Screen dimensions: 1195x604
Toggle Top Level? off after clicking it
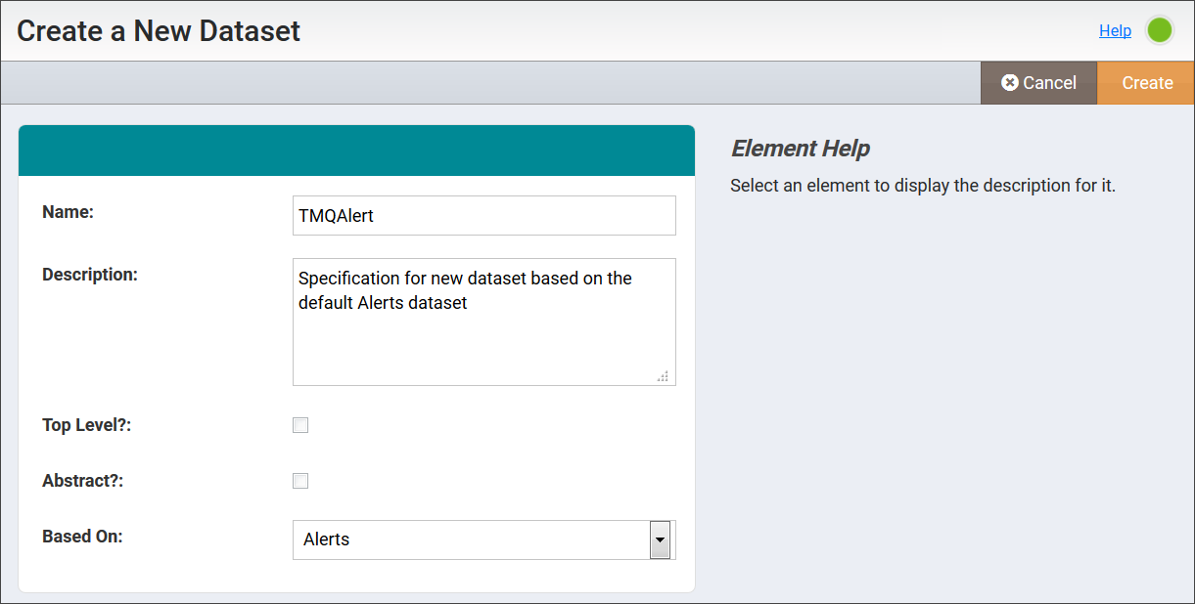click(300, 424)
